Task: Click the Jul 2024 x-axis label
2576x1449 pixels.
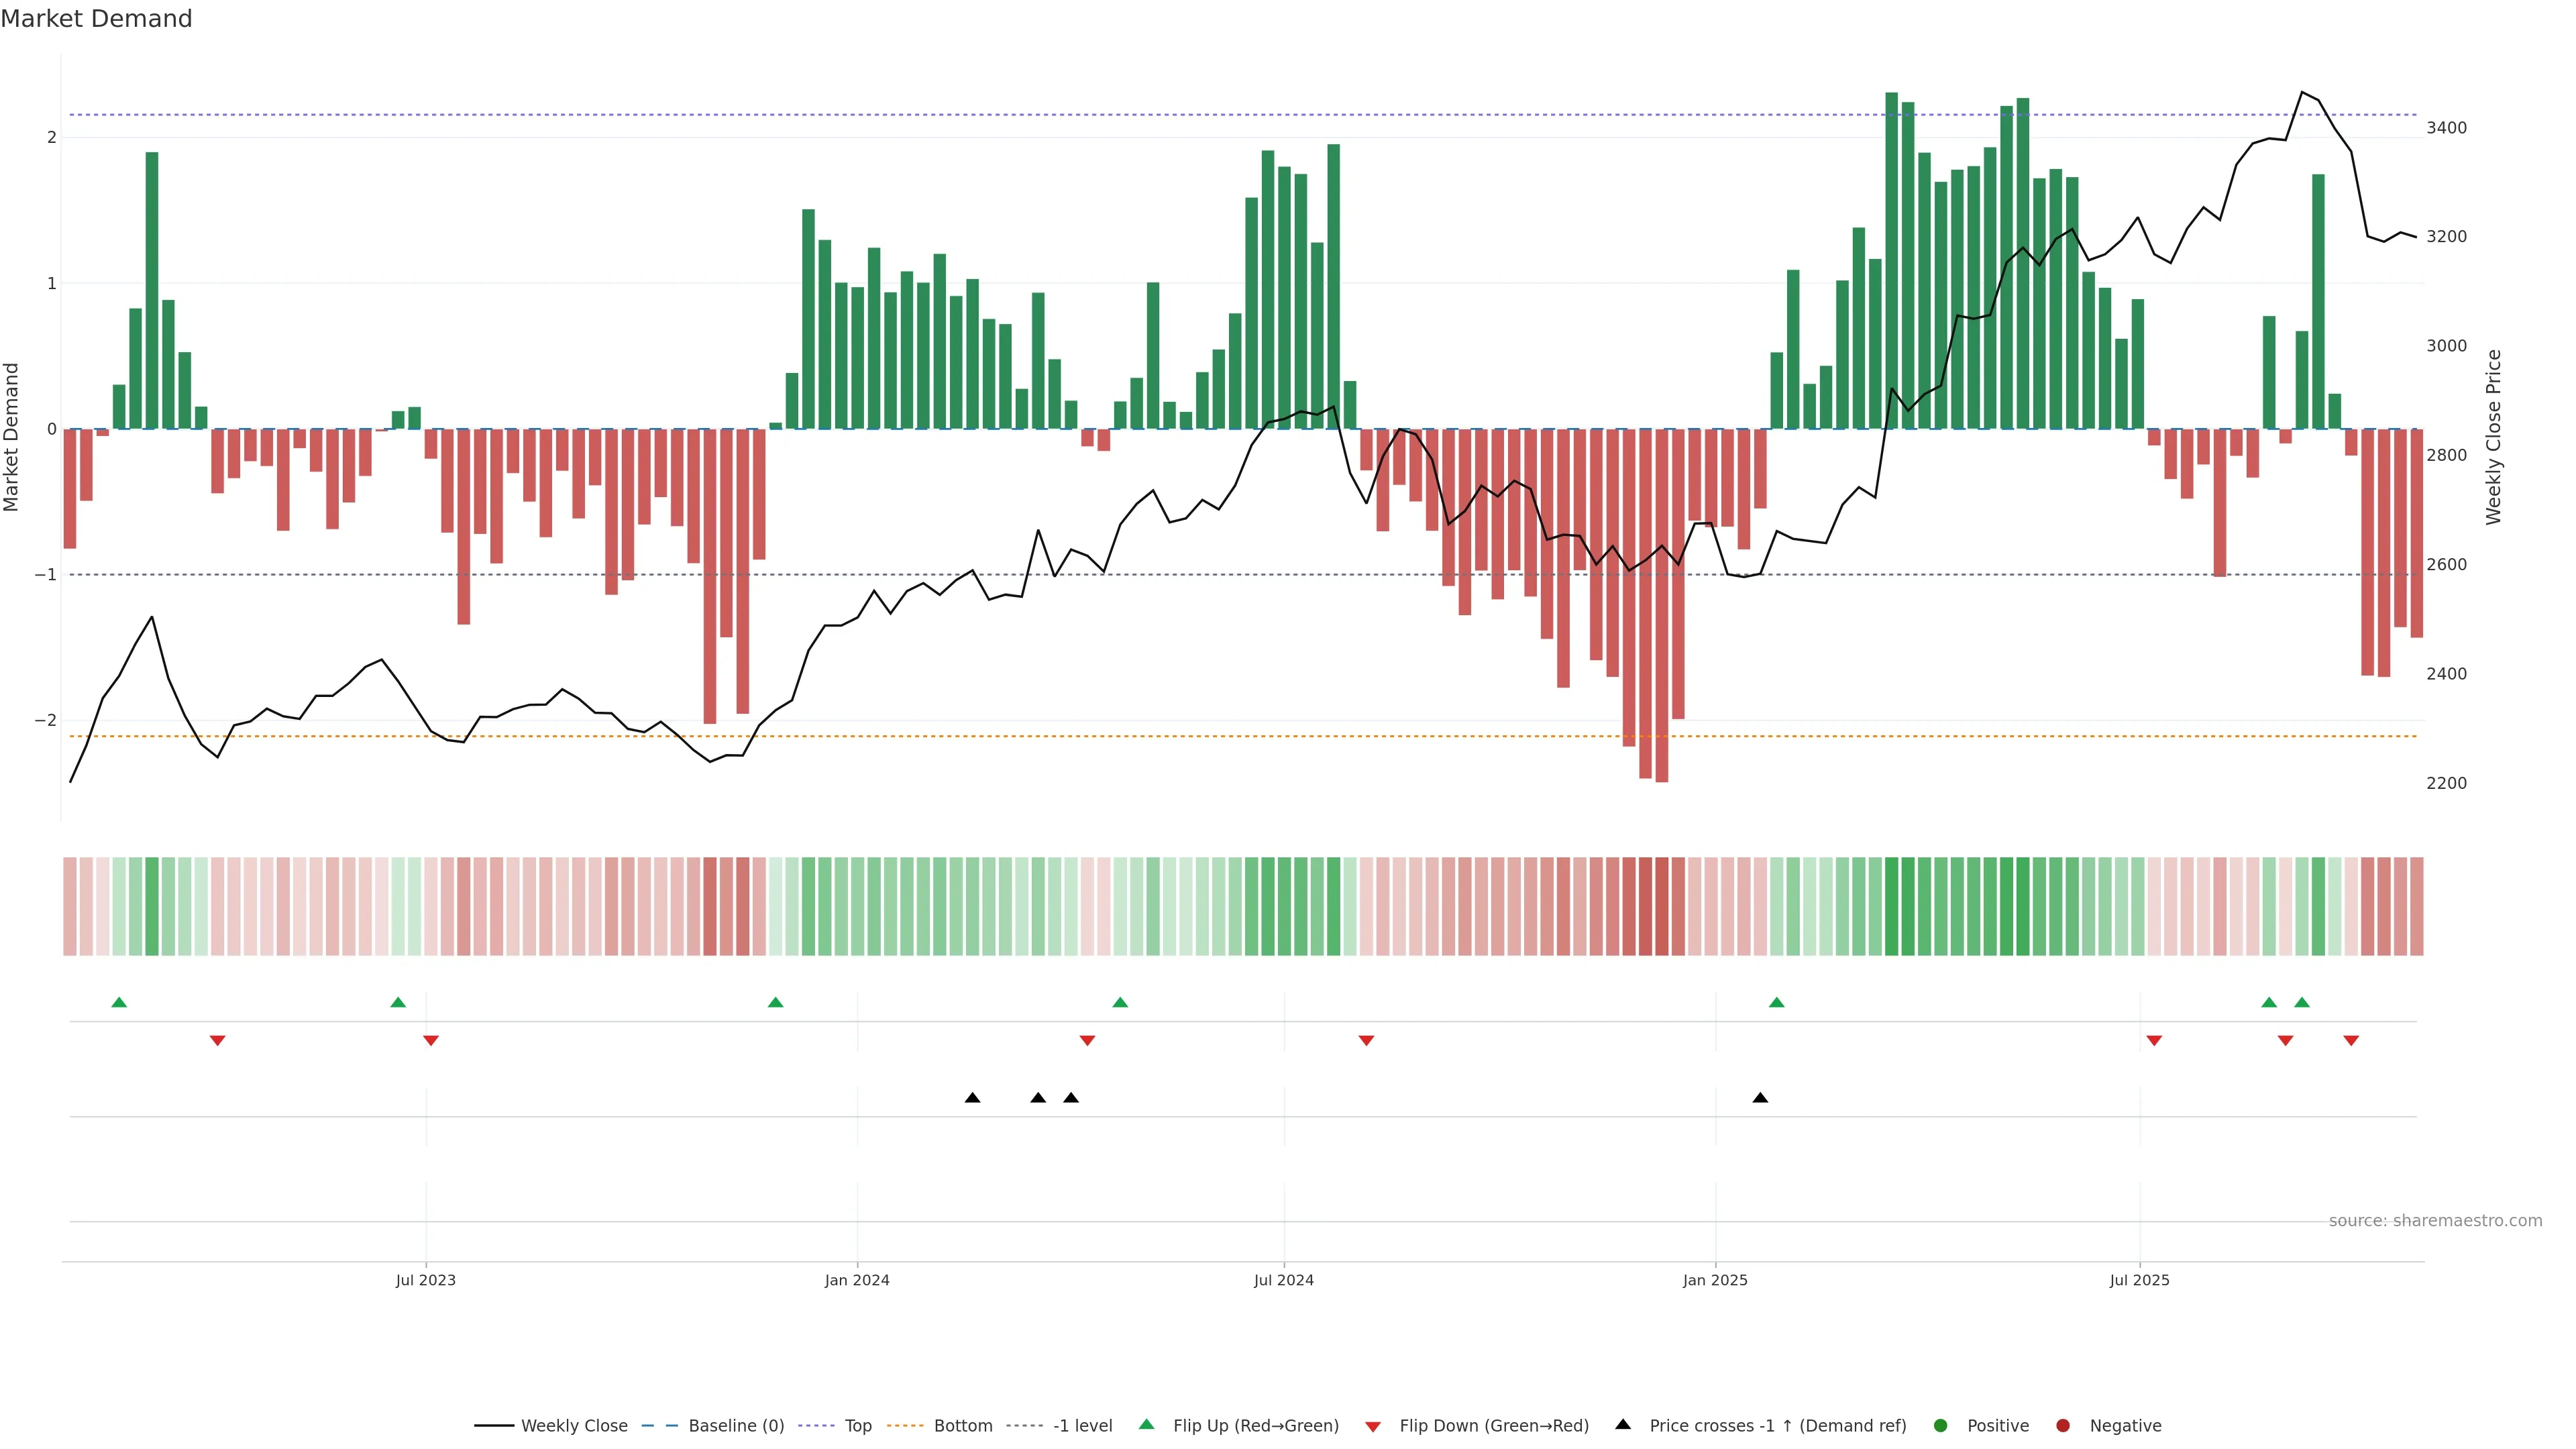Action: [1283, 1280]
